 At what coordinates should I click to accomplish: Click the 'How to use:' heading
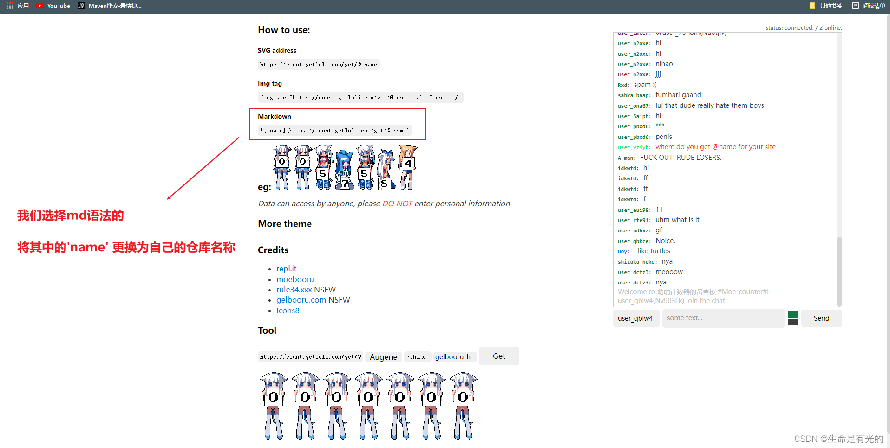(284, 30)
